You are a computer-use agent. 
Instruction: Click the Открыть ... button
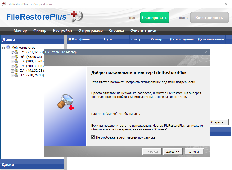(219, 122)
